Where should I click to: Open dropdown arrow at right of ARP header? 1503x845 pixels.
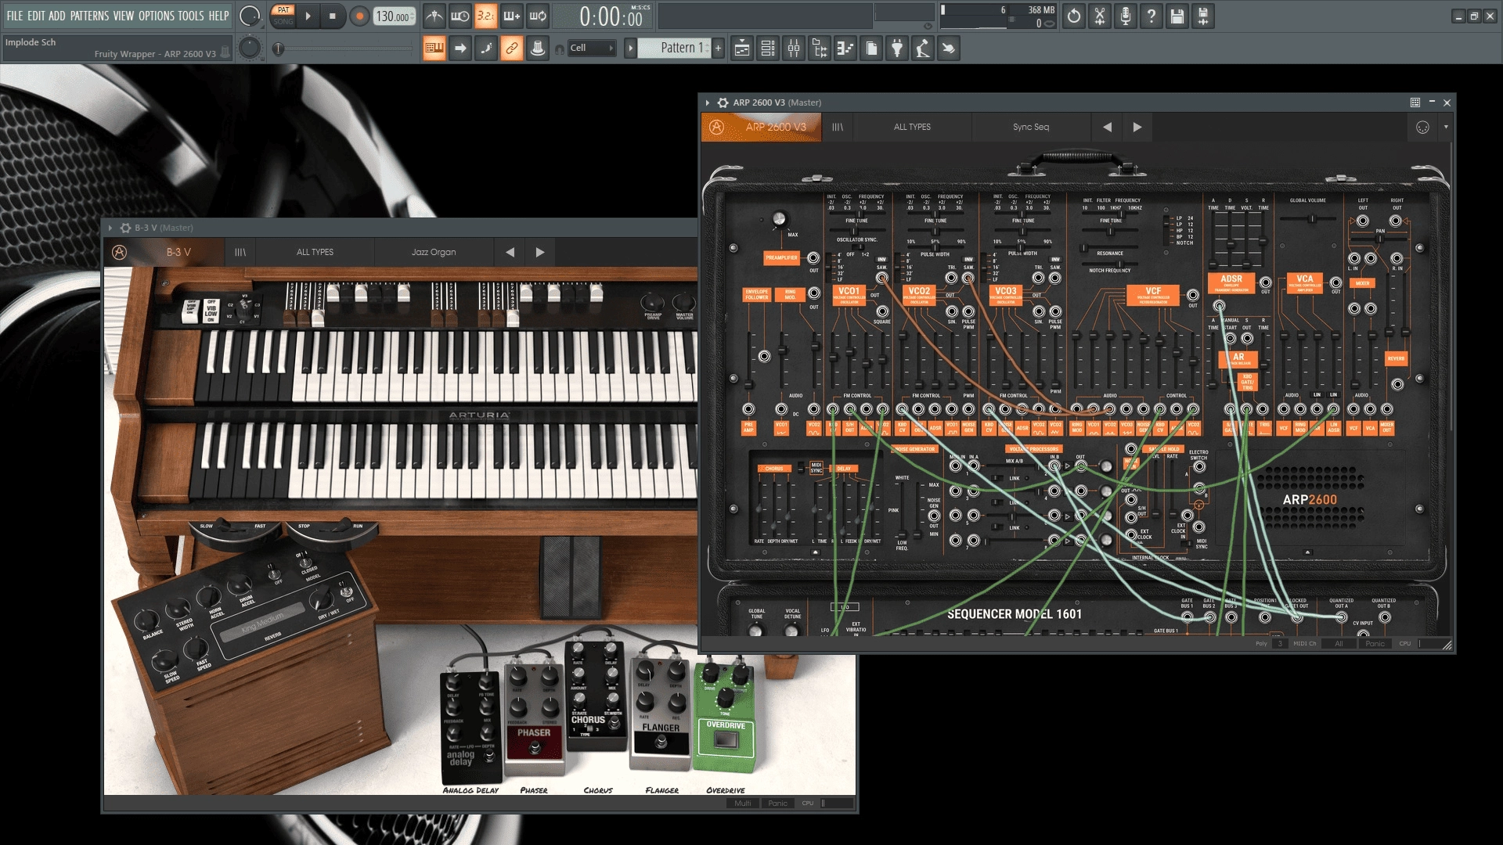coord(1446,127)
